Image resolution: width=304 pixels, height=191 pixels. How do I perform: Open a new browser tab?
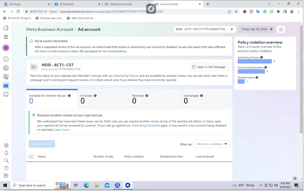[x=208, y=4]
